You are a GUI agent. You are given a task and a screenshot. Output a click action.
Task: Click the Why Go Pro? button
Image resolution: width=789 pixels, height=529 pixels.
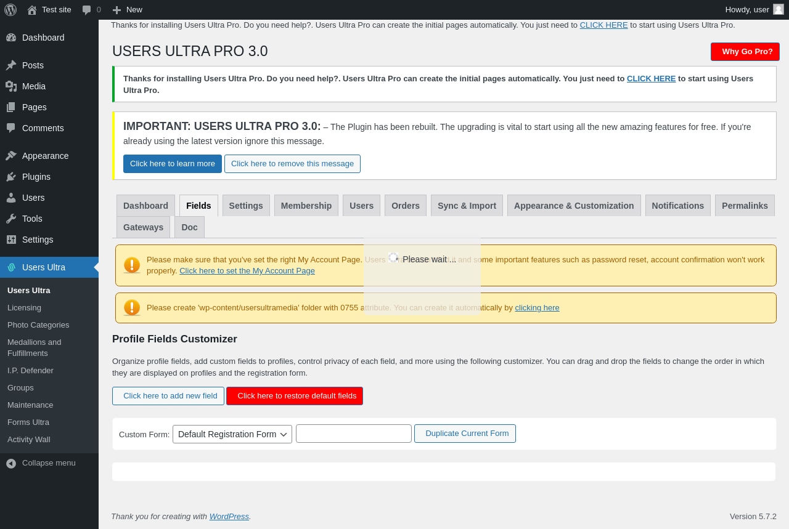click(x=745, y=52)
